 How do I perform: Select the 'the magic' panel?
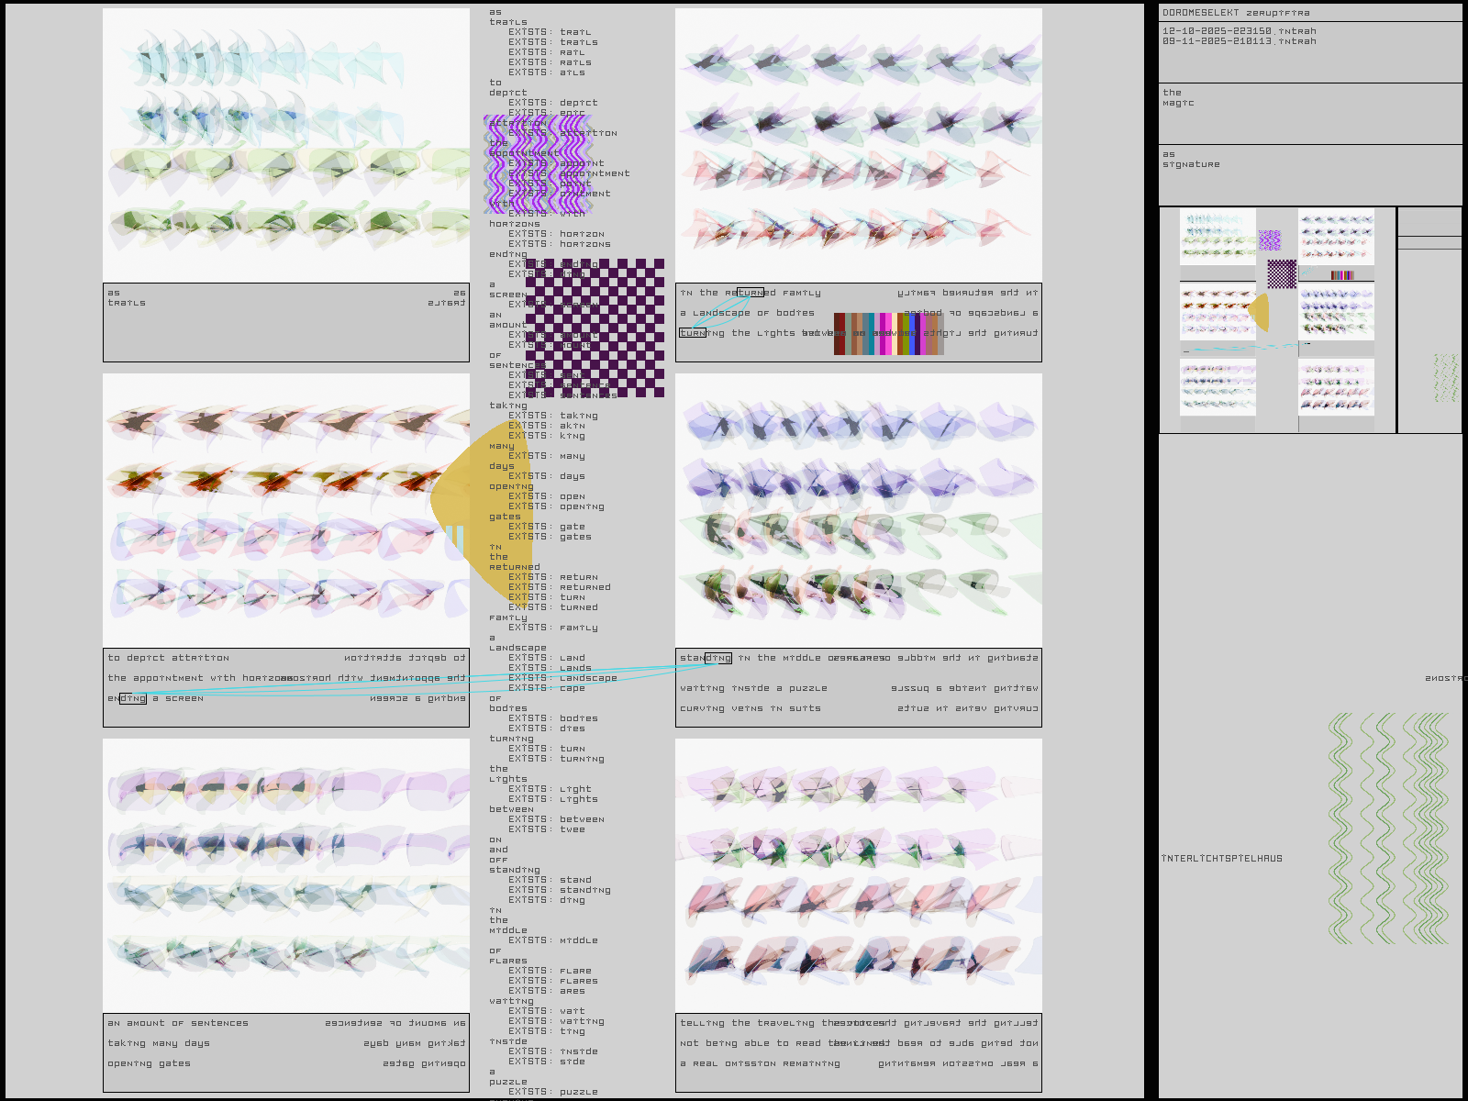1309,114
